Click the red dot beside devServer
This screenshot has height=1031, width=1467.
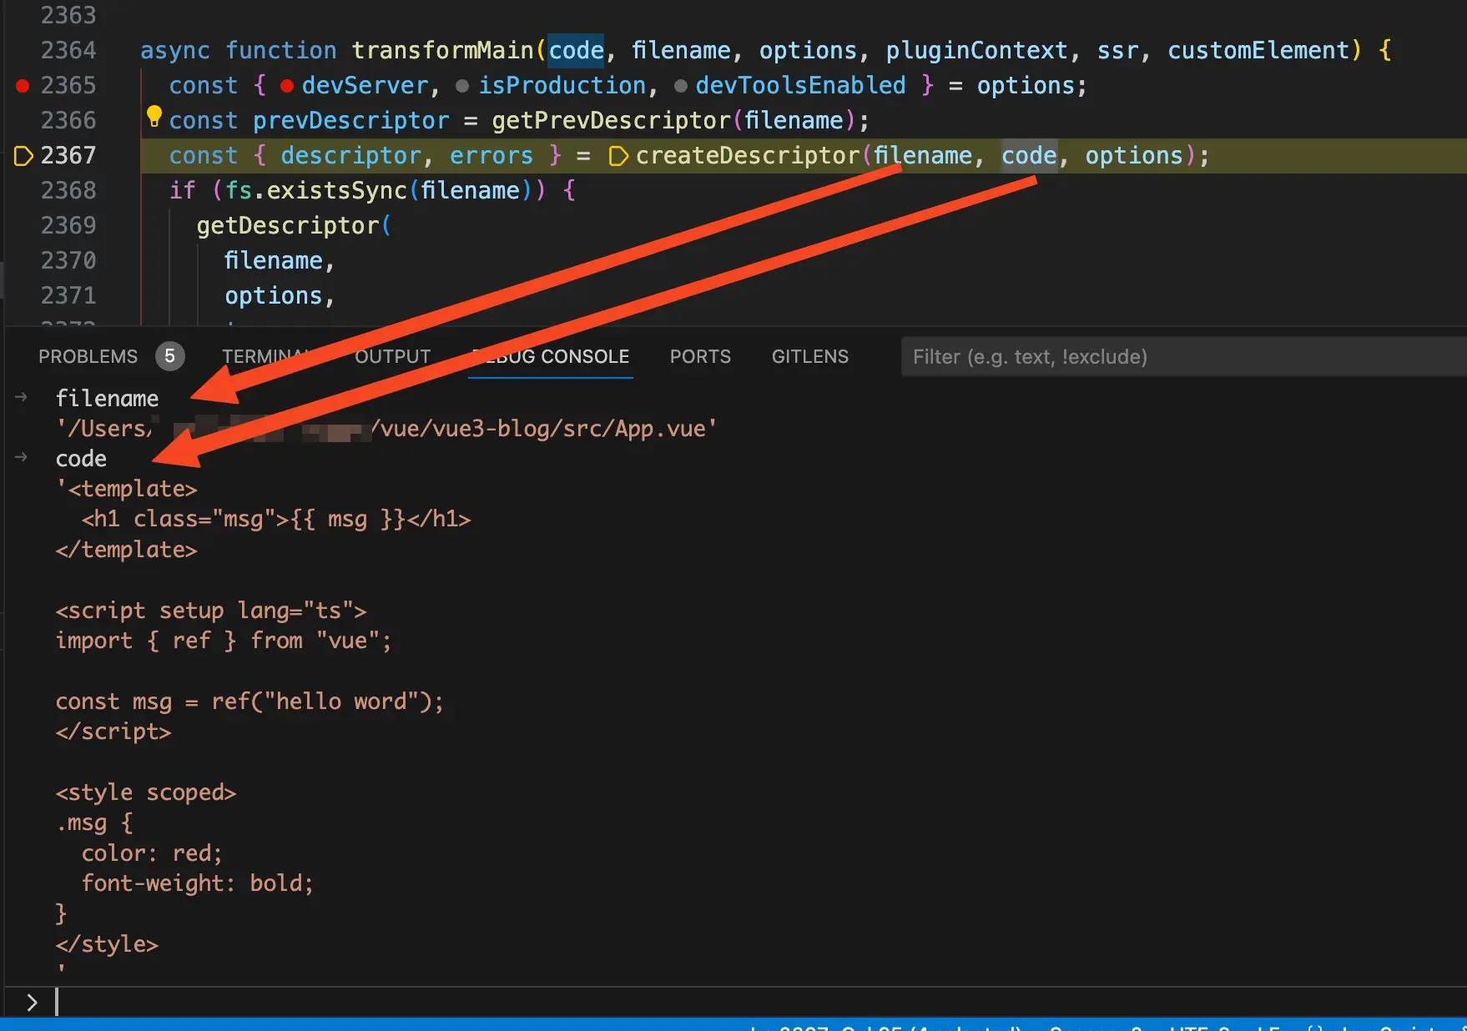coord(287,85)
